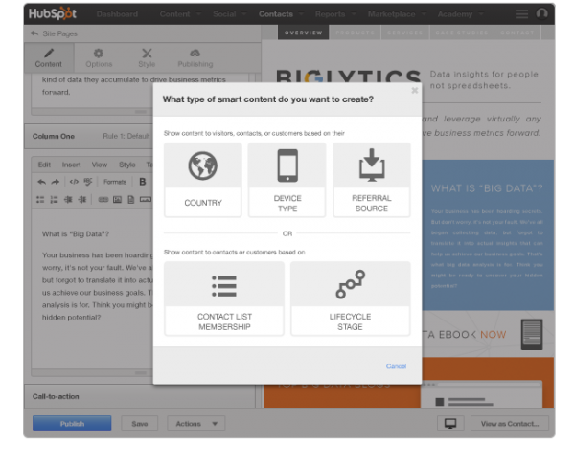This screenshot has height=463, width=575.
Task: Insert a numbered list
Action: [54, 200]
